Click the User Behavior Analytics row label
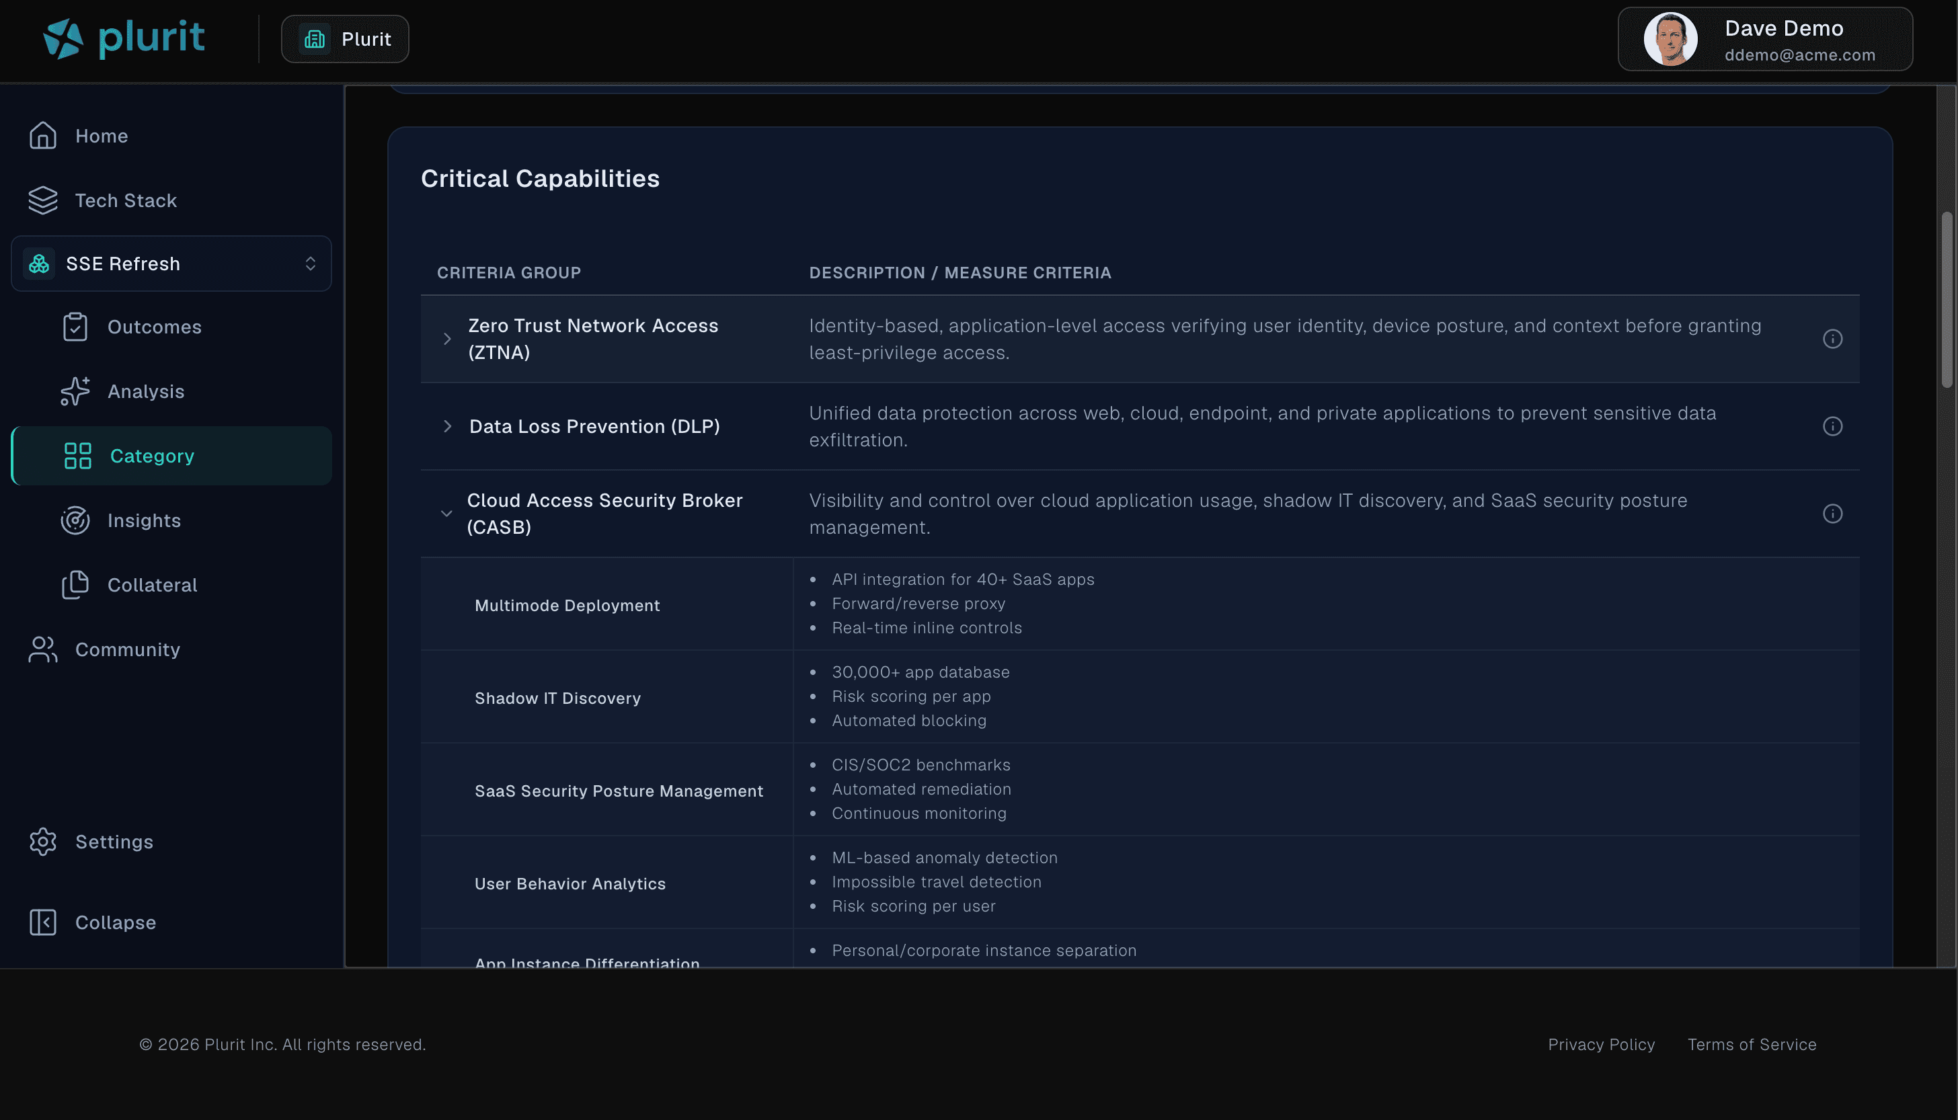The image size is (1958, 1120). tap(570, 884)
